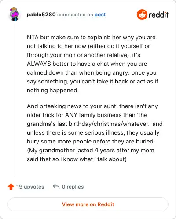This screenshot has height=219, width=176.
Task: Click the capitalized 'ANY' in second paragraph
Action: click(71, 115)
